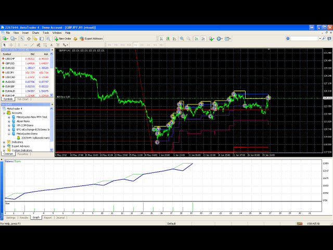Viewport: 333px width, 250px height.
Task: Select the vertical line drawing tool
Action: pyautogui.click(x=19, y=45)
